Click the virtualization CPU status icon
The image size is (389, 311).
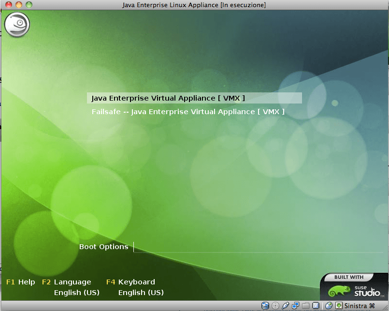[316, 306]
